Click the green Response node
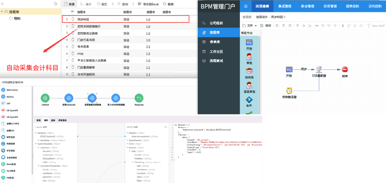This screenshot has width=386, height=183. (139, 98)
